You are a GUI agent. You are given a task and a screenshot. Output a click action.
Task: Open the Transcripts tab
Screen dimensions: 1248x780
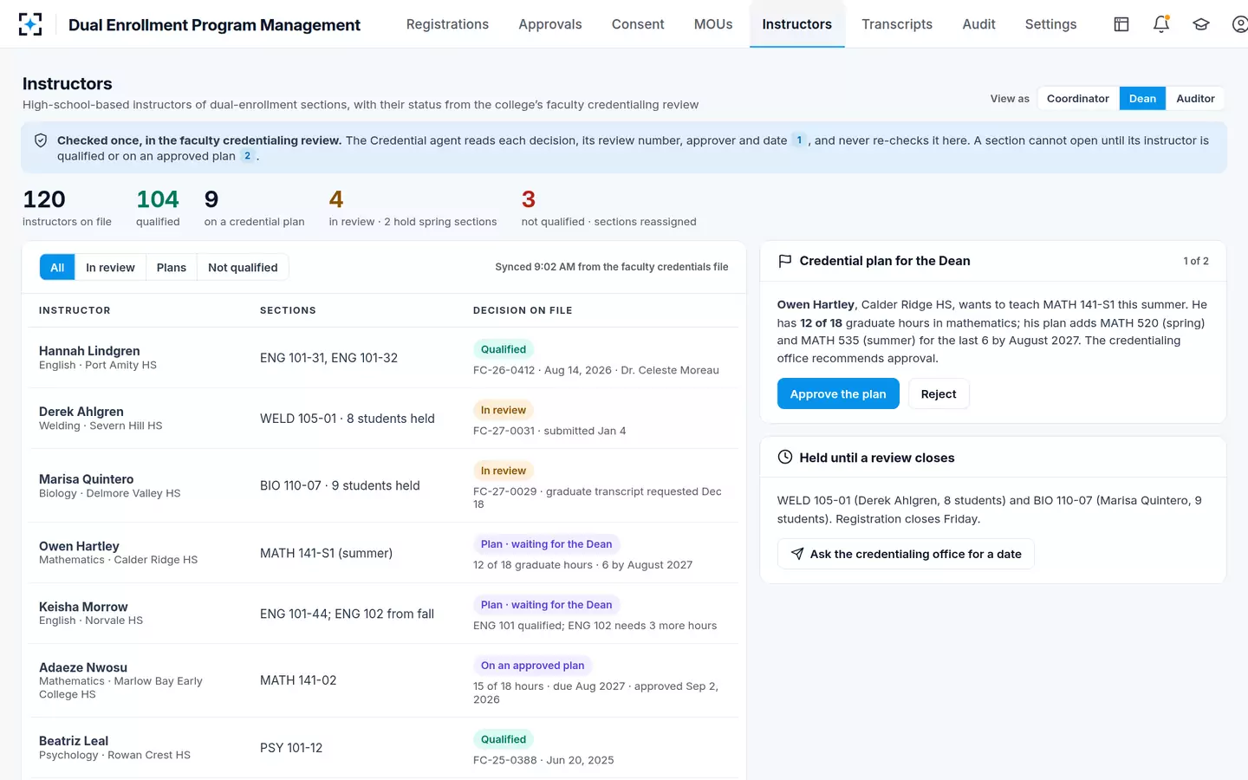coord(897,24)
